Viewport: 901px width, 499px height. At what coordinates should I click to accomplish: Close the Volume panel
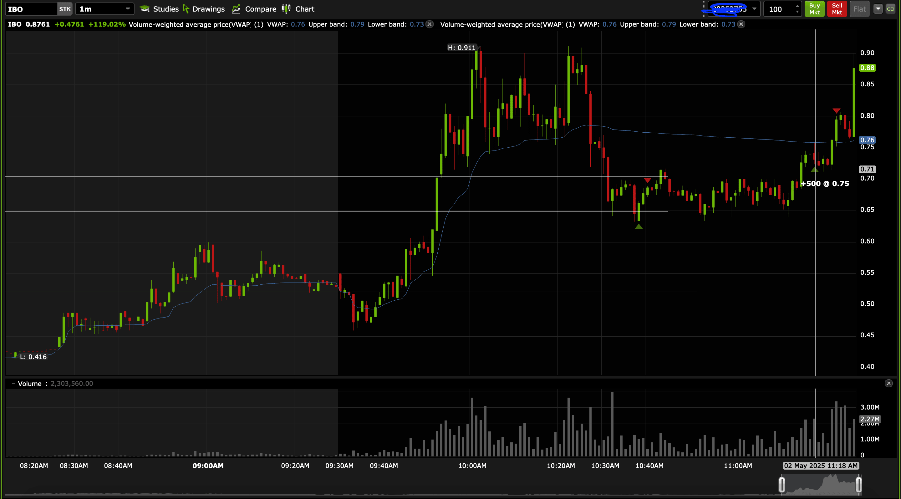tap(889, 383)
